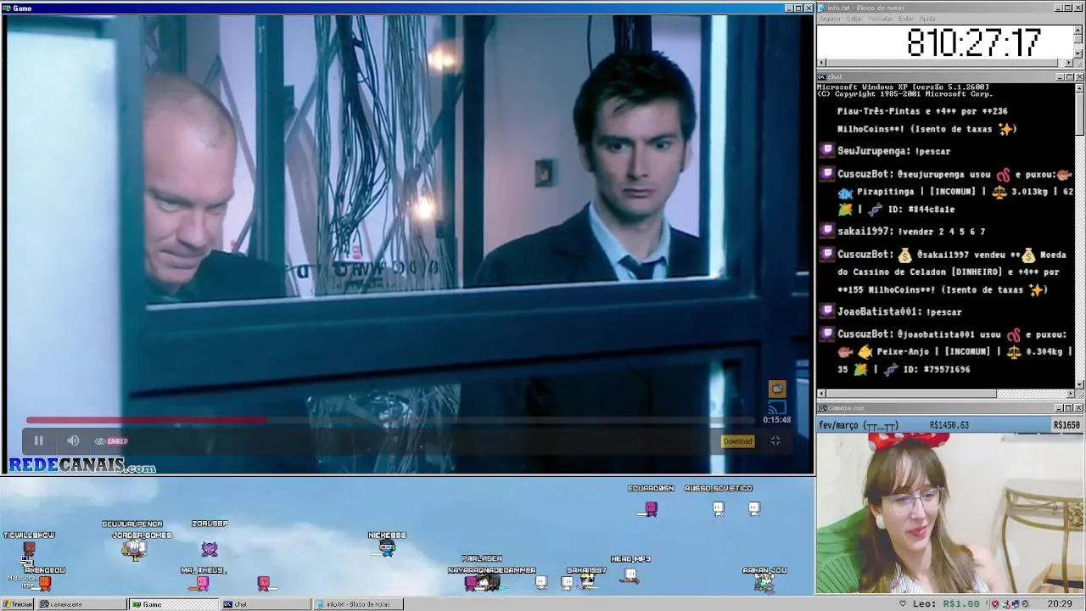The width and height of the screenshot is (1086, 611).
Task: Click the Notepad title bar icon
Action: click(822, 8)
